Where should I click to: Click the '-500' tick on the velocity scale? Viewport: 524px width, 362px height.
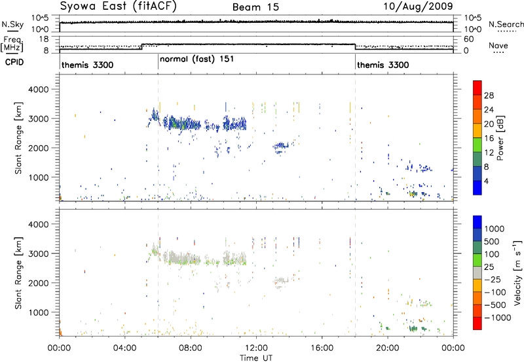click(495, 304)
